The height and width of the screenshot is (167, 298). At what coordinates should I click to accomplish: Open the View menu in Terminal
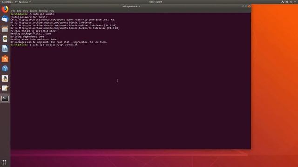[x=25, y=11]
